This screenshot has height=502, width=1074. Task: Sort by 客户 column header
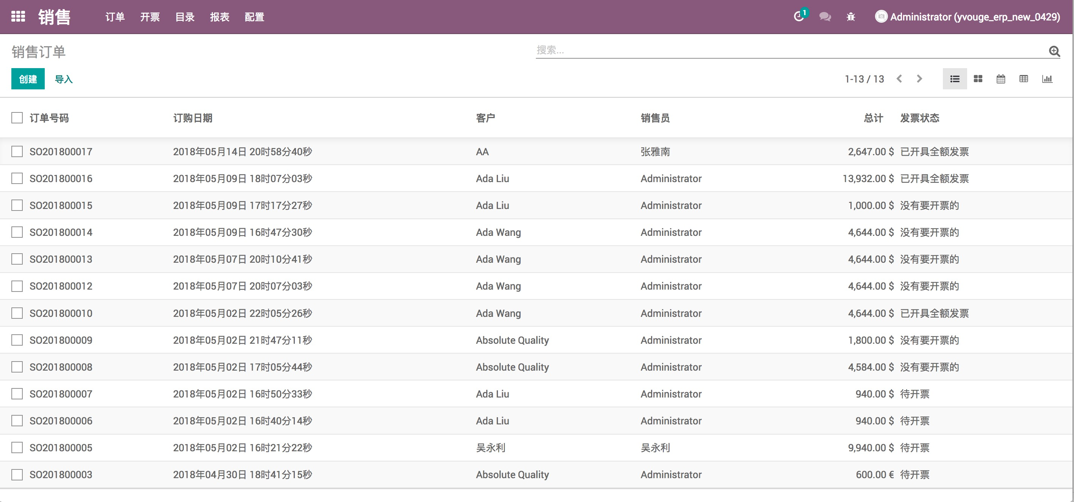(x=485, y=118)
